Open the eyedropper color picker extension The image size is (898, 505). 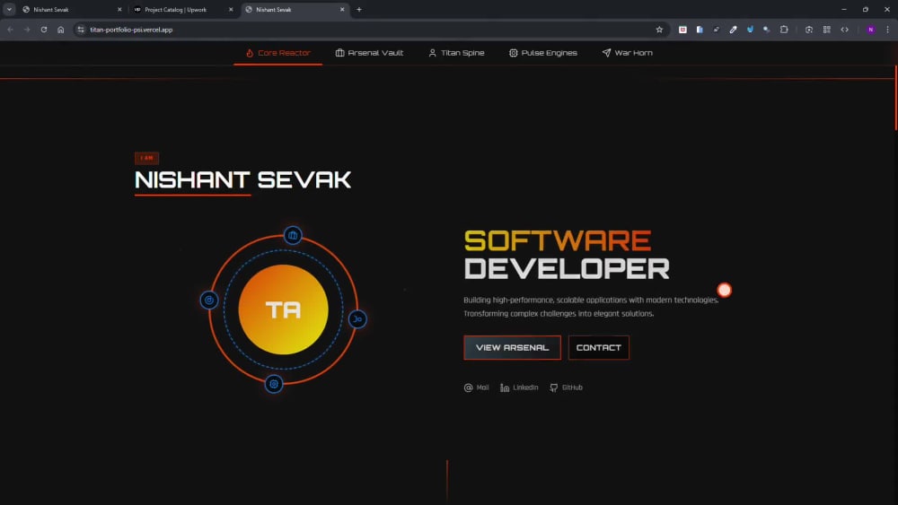(733, 30)
